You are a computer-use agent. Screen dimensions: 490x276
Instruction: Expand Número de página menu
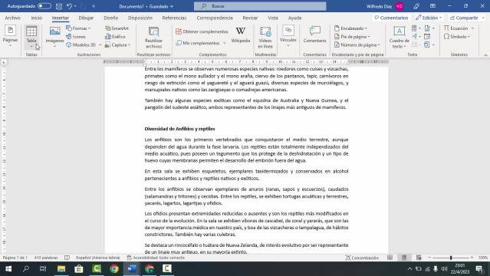[x=357, y=45]
